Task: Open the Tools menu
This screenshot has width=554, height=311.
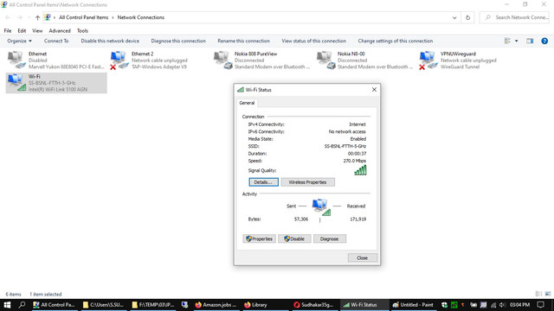Action: pos(82,31)
